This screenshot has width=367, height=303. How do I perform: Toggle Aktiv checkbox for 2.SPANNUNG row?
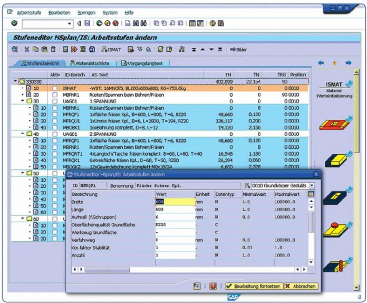(x=55, y=134)
